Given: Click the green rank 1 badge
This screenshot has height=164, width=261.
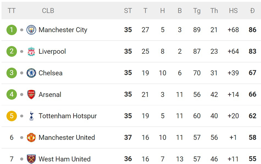Looking at the screenshot, I should pos(12,30).
